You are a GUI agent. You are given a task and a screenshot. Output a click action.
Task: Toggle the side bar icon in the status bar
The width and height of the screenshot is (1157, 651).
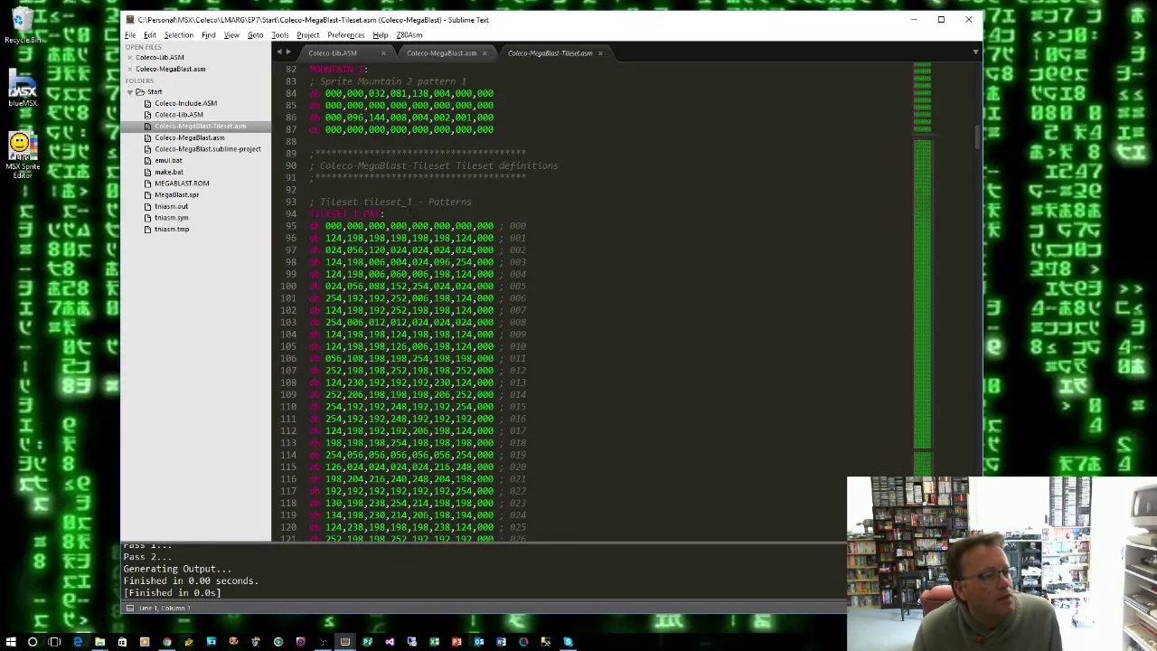[x=129, y=609]
